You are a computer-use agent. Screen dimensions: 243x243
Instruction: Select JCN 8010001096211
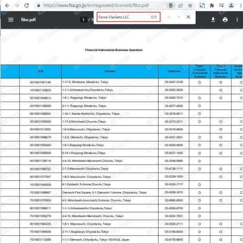(x=41, y=208)
